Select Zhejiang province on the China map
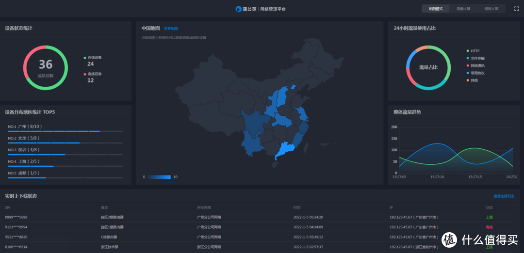Screen dimensions: 524x253 point(304,128)
